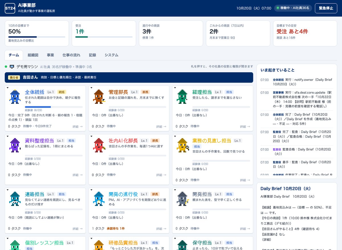
Task: Click the 全体統括 blue pixel character avatar
Action: (15, 97)
